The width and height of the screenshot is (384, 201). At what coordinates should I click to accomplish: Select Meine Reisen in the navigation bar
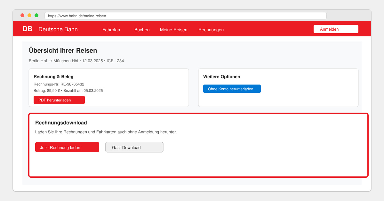[x=173, y=30]
